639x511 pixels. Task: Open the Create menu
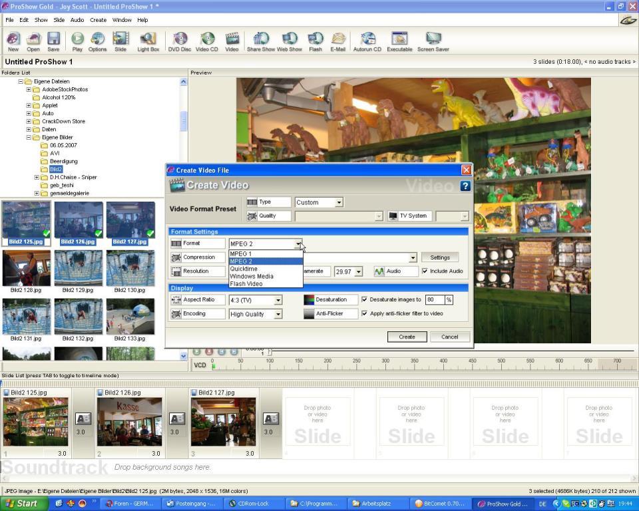98,20
